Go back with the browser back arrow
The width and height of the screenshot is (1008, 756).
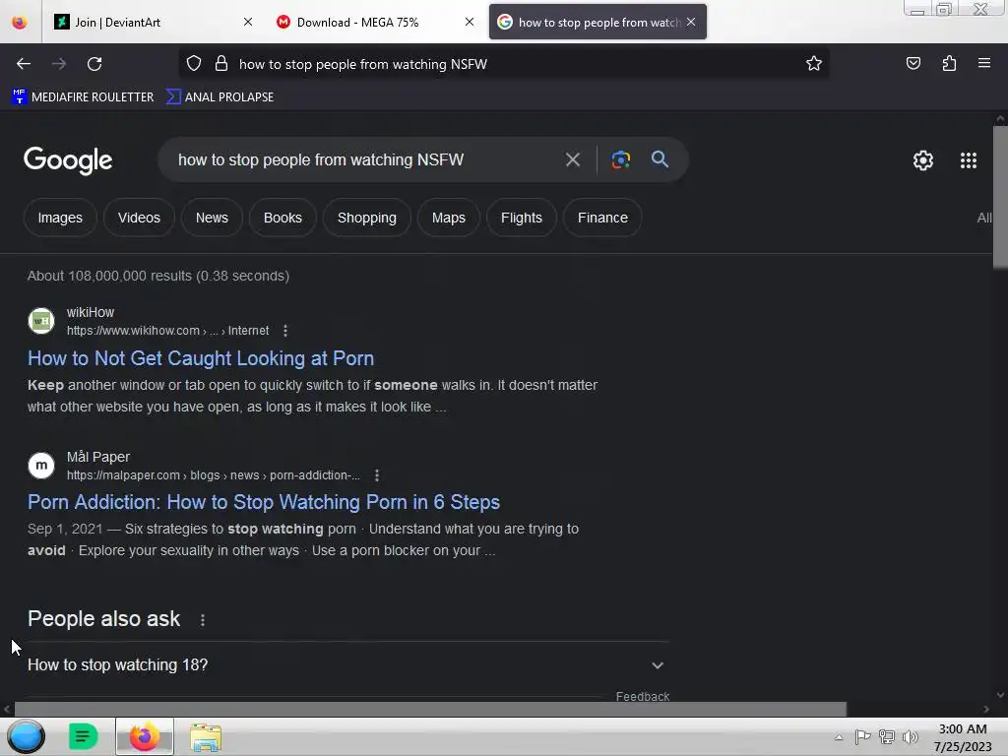point(24,64)
